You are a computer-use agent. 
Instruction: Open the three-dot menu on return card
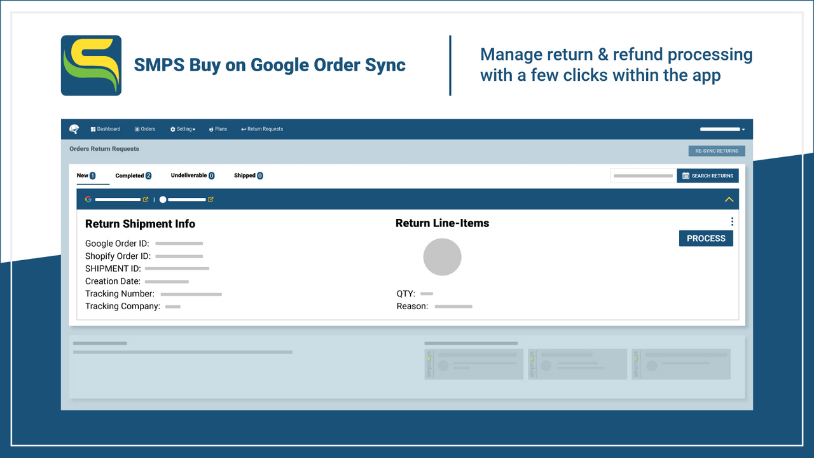732,221
